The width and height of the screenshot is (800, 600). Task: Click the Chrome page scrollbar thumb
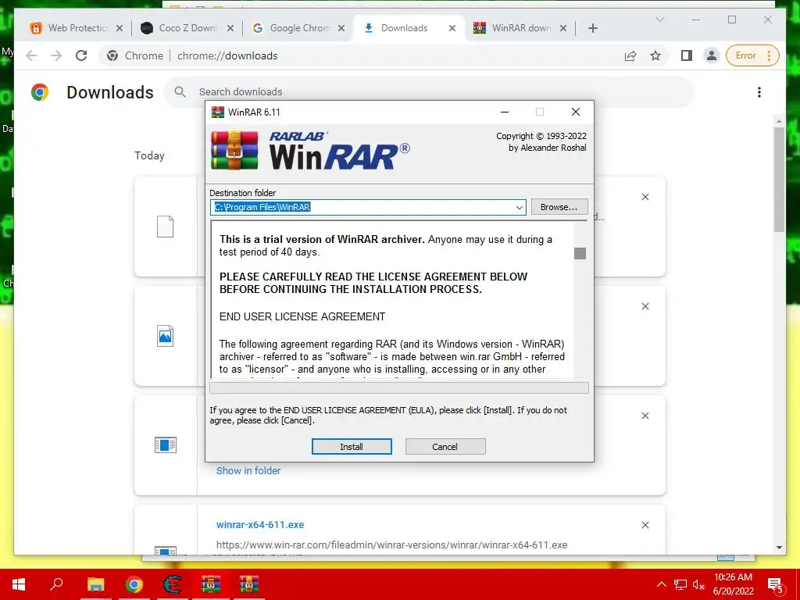779,180
